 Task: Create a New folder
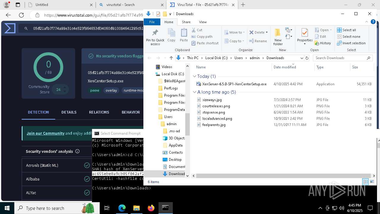[278, 37]
